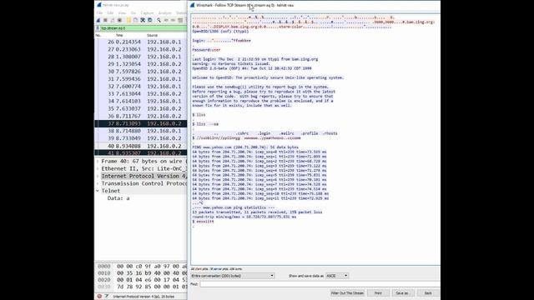Open the Edit menu
This screenshot has width=534, height=300.
[x=110, y=13]
